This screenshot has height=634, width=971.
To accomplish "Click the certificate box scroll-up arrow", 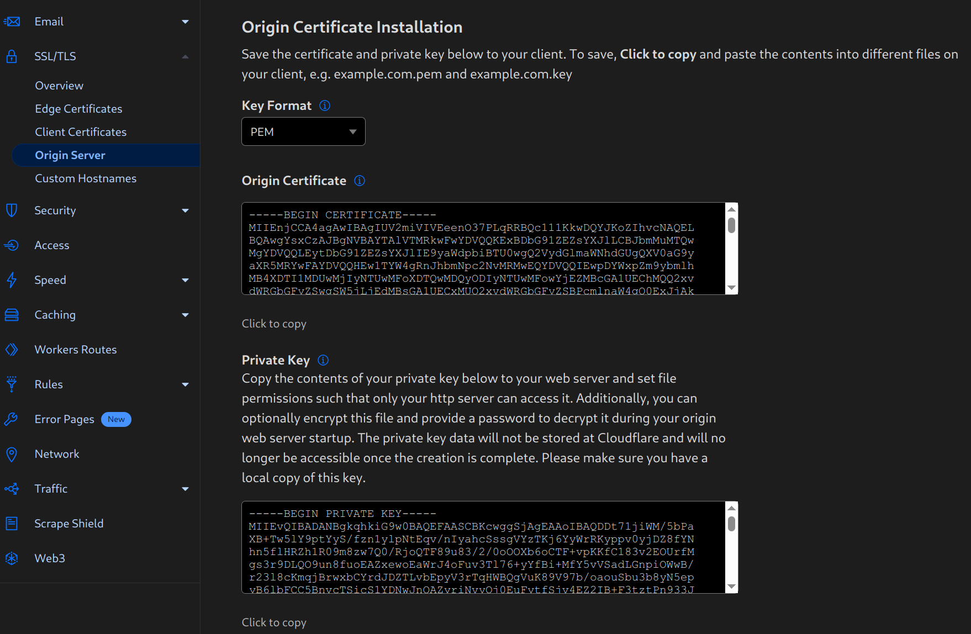I will point(731,209).
